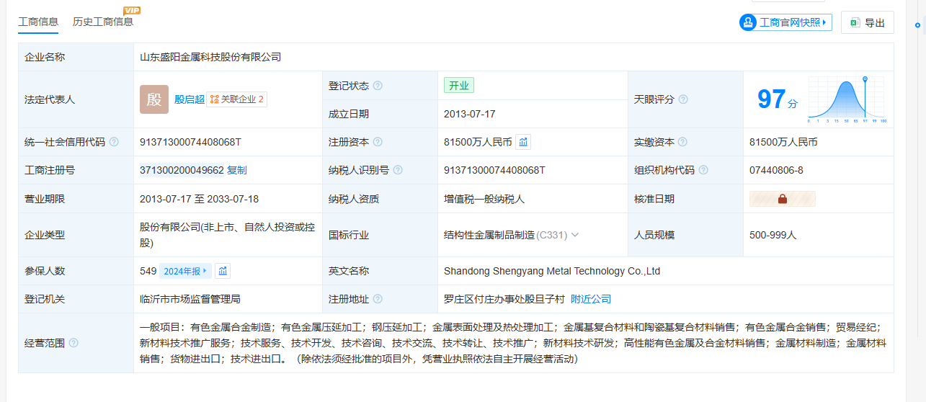926x402 pixels.
Task: Click the 导出 export button
Action: (867, 22)
